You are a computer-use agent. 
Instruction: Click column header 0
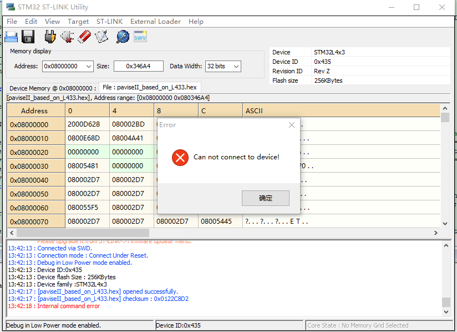pyautogui.click(x=87, y=111)
